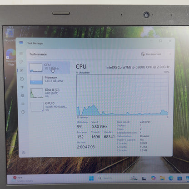Select the GPU 0 performance item

(x=50, y=106)
